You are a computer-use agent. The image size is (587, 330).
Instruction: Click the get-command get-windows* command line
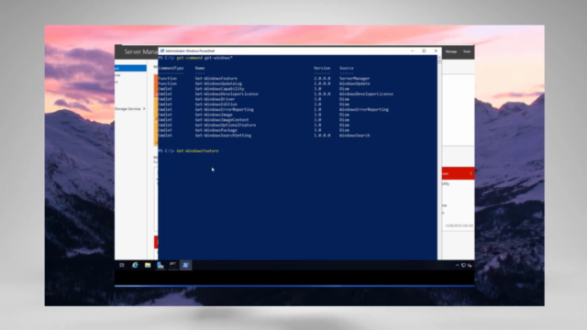coord(205,58)
